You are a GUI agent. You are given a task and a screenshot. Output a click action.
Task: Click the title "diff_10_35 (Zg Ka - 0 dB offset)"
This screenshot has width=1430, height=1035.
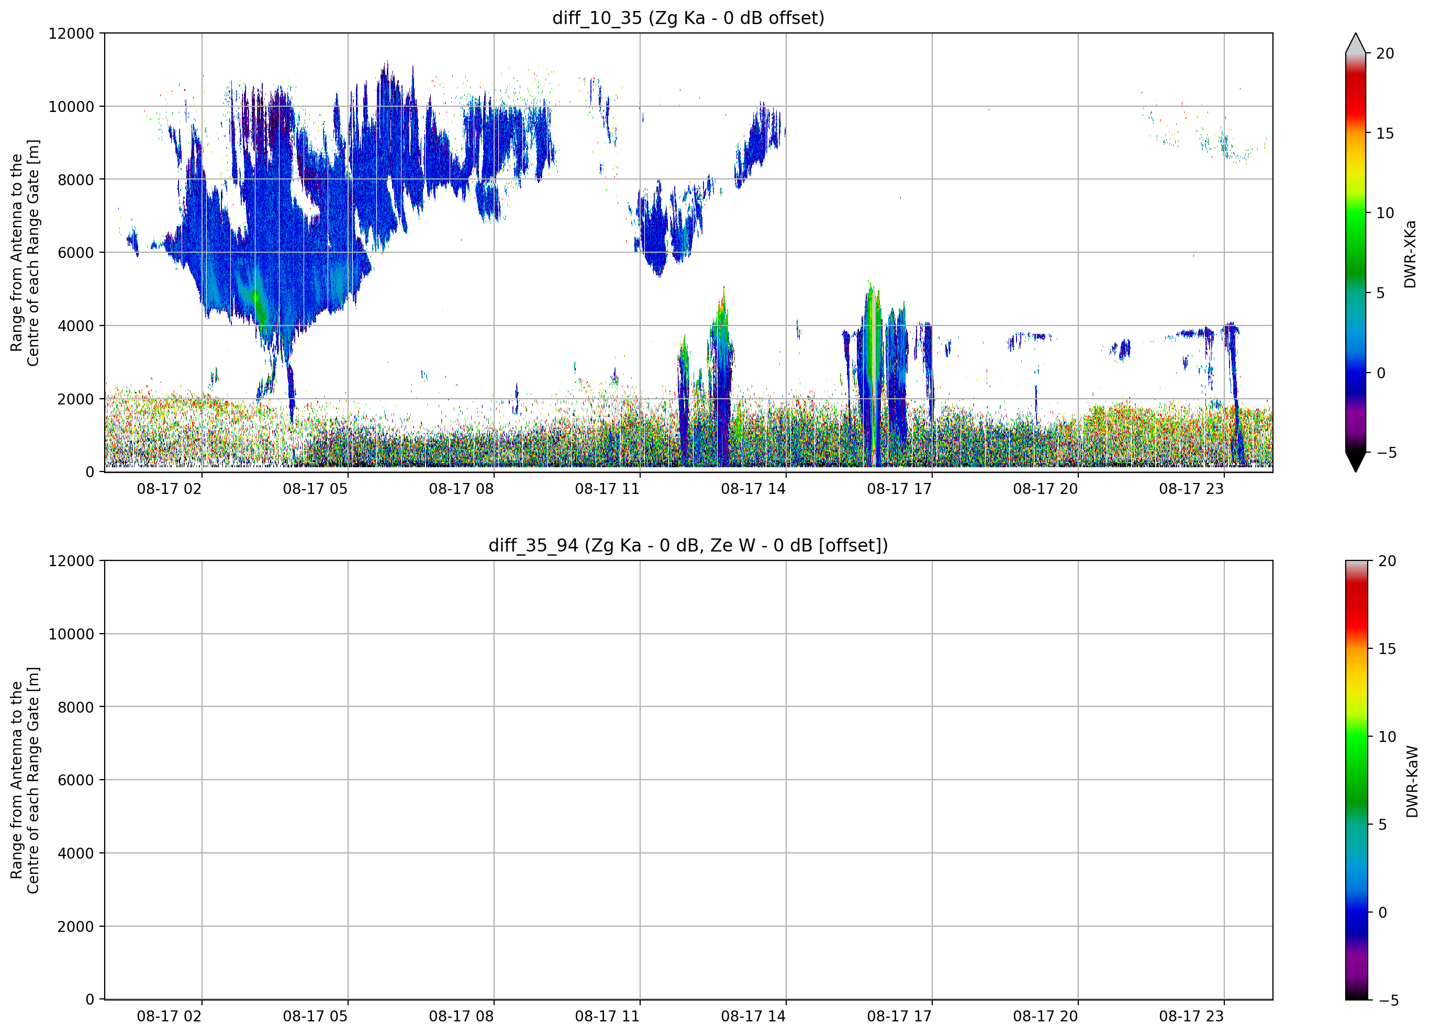point(688,18)
